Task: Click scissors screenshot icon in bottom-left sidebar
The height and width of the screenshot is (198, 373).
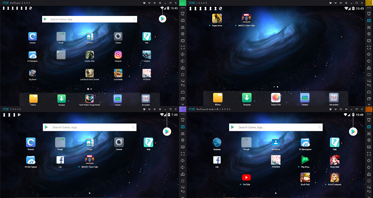Action: [183, 134]
